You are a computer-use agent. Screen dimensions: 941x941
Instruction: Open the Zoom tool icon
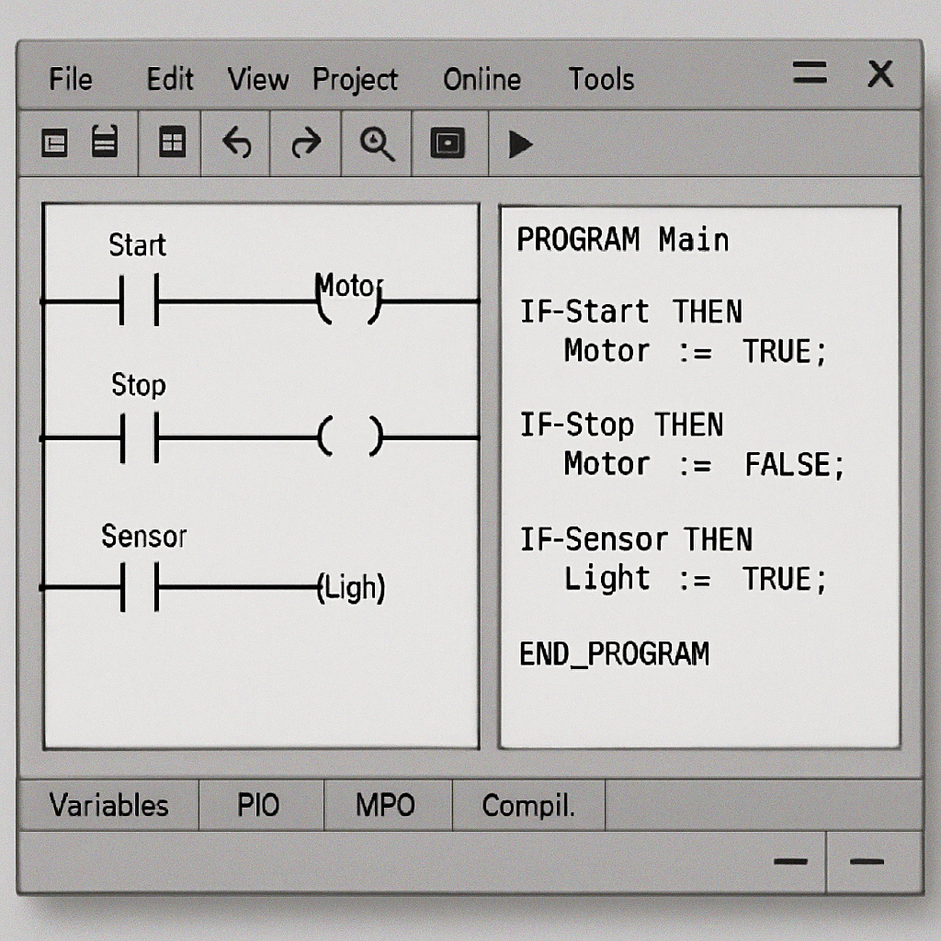click(375, 143)
